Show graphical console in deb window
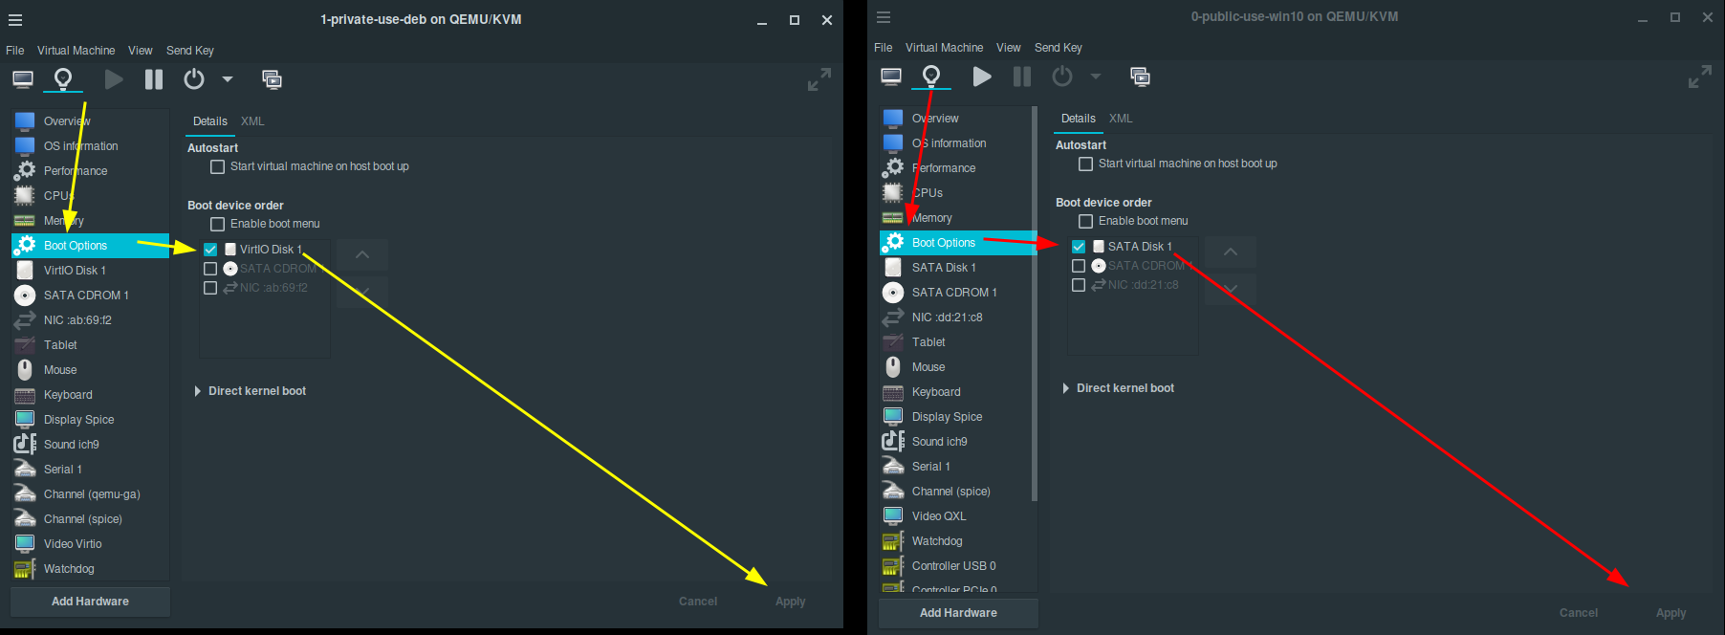Screen dimensions: 1725x635 pos(23,79)
